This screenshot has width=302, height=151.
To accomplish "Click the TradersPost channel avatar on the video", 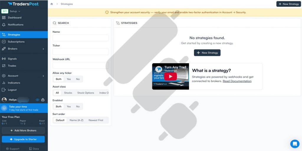I will tap(159, 69).
